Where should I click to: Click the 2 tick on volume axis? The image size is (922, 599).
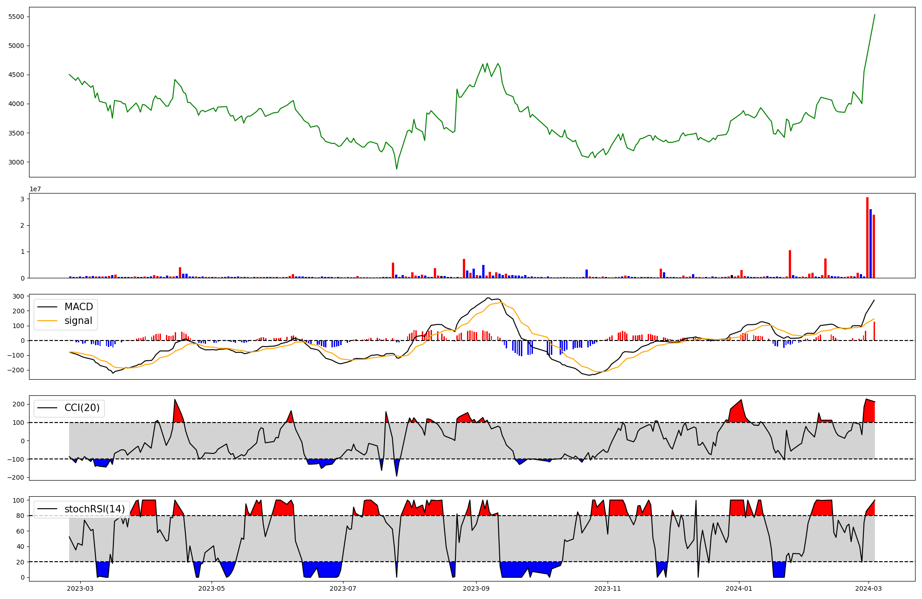click(22, 225)
